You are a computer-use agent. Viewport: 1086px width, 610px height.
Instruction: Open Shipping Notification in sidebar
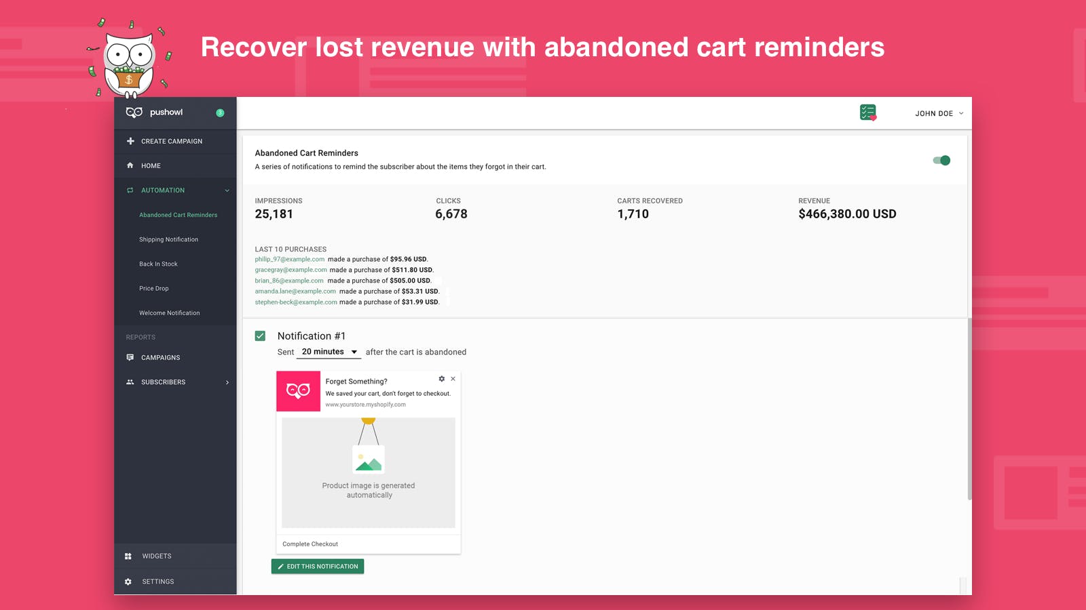point(169,239)
